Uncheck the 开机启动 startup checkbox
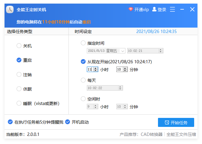Screen dimensions: 202x144 pos(68,122)
